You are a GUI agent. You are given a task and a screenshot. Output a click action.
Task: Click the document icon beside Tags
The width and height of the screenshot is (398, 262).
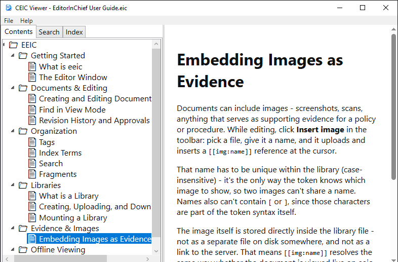32,142
